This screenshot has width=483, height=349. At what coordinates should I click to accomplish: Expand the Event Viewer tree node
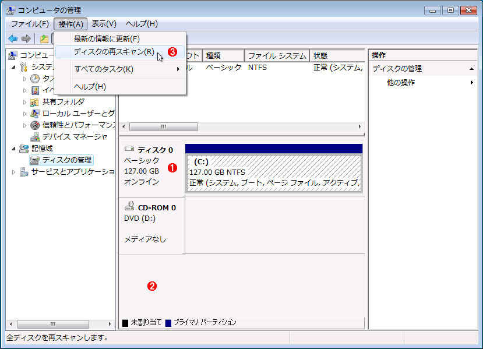[24, 90]
